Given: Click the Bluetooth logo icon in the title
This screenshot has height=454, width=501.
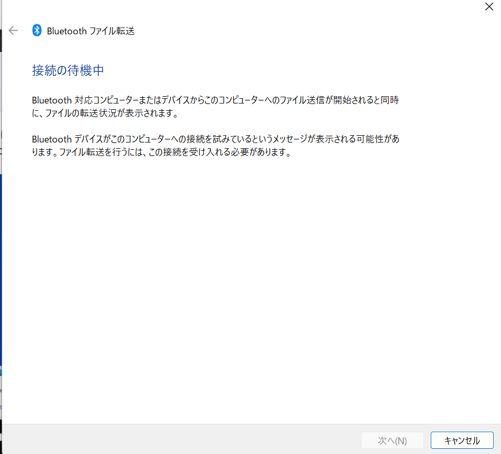Looking at the screenshot, I should click(x=37, y=30).
